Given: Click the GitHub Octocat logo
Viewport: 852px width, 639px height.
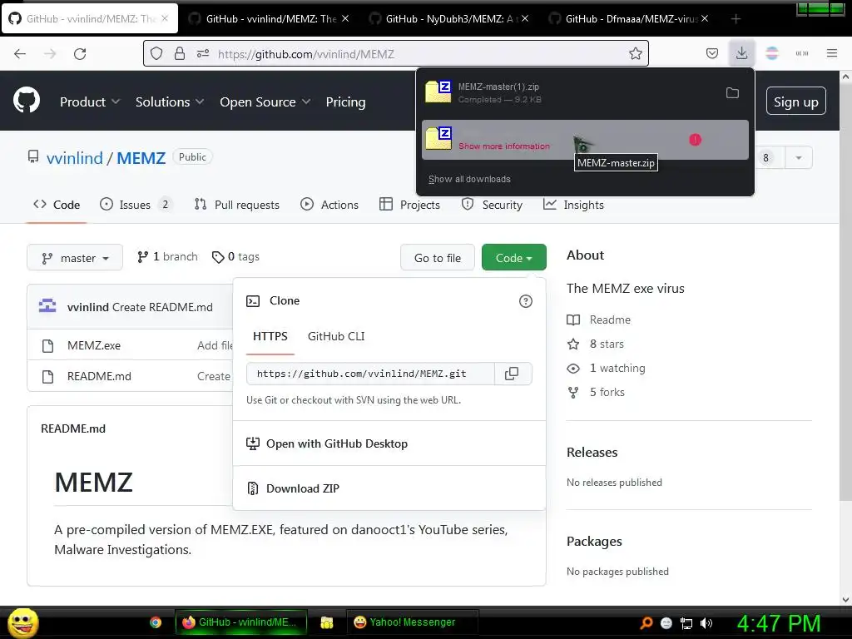Looking at the screenshot, I should coord(27,100).
